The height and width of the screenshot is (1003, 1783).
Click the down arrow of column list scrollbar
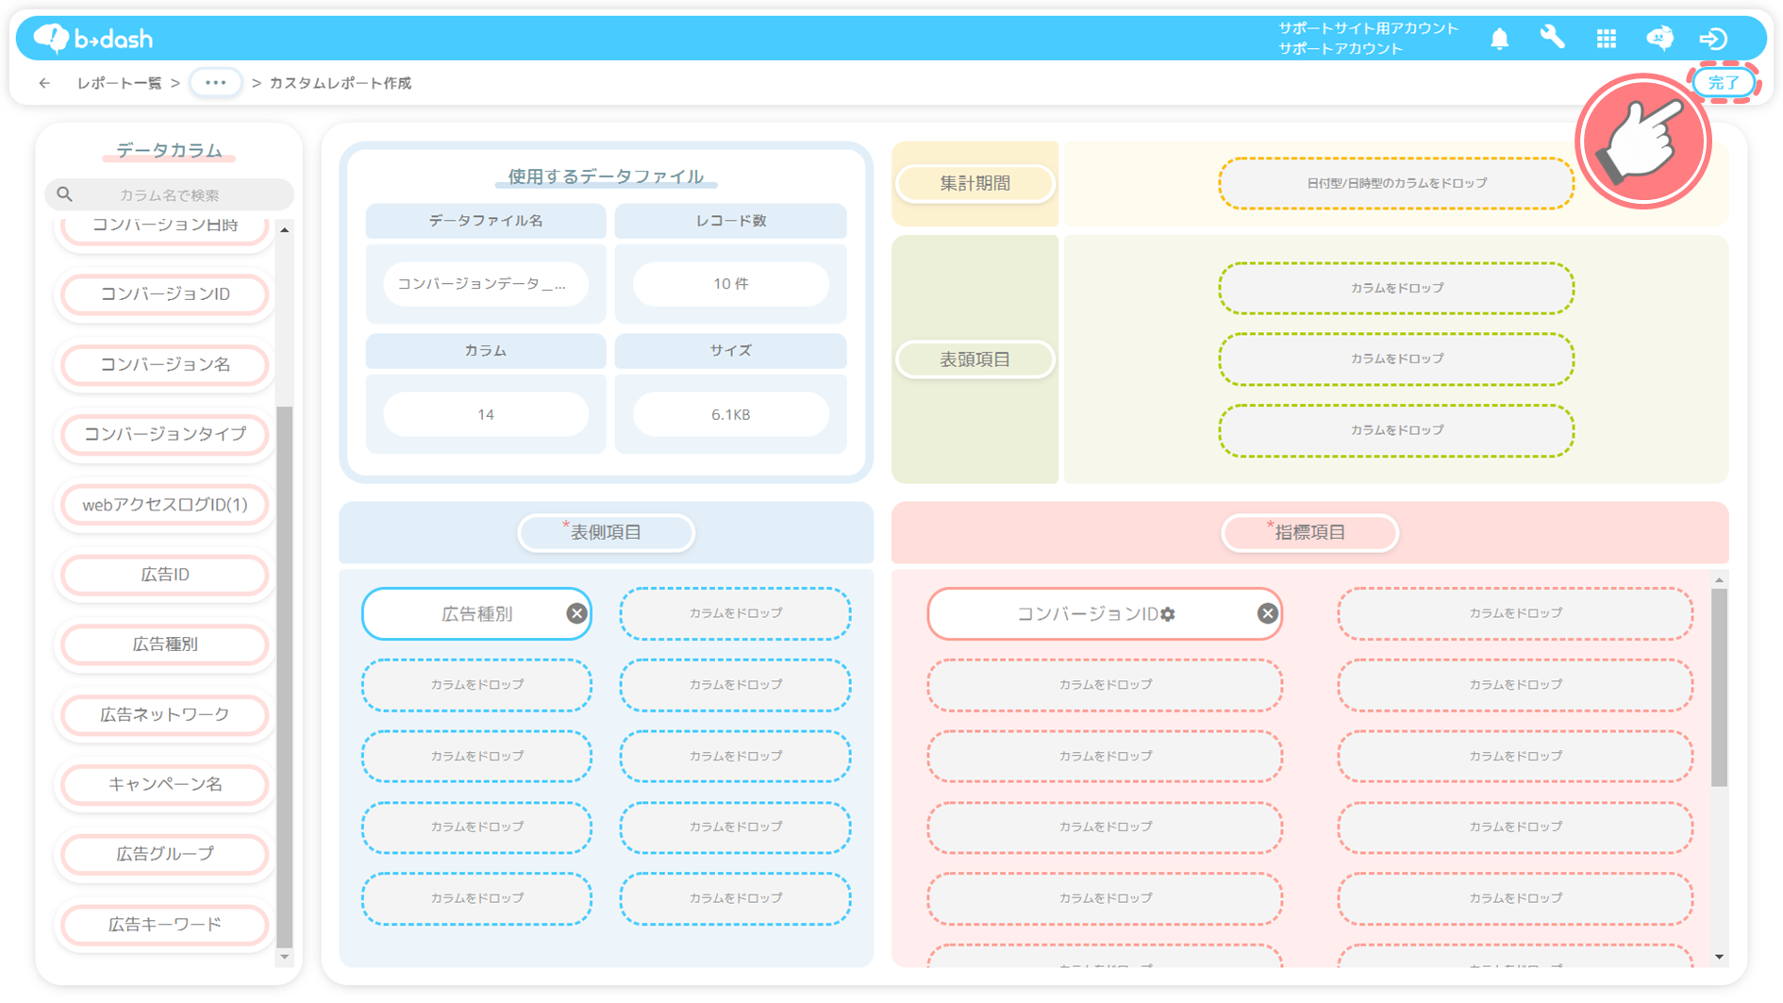click(284, 957)
